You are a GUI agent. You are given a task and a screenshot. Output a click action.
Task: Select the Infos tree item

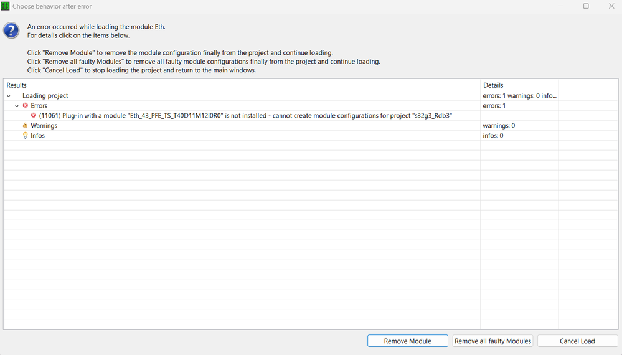point(37,136)
